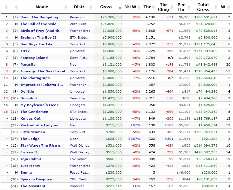Click the sort arrows in the first rank column
This screenshot has height=190, width=233.
pos(7,7)
